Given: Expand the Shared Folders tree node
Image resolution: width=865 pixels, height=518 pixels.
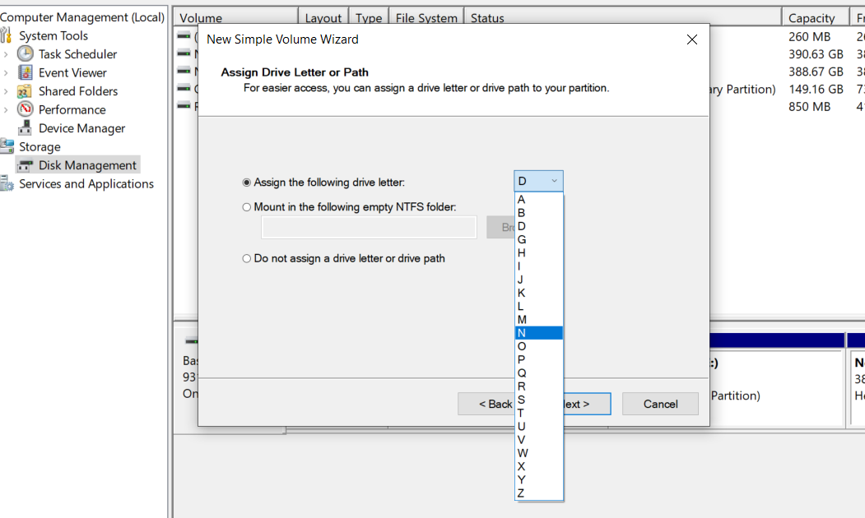Looking at the screenshot, I should tap(4, 90).
